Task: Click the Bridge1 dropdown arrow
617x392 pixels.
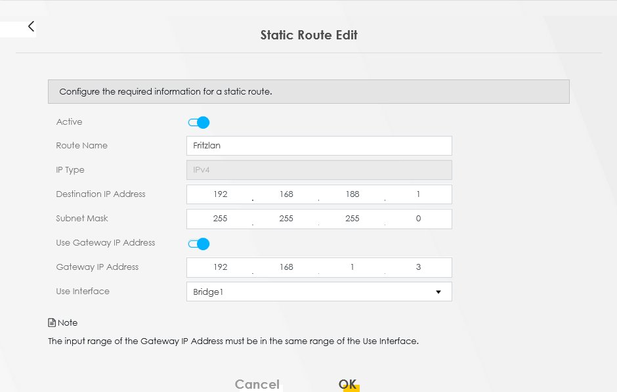Action: (438, 292)
